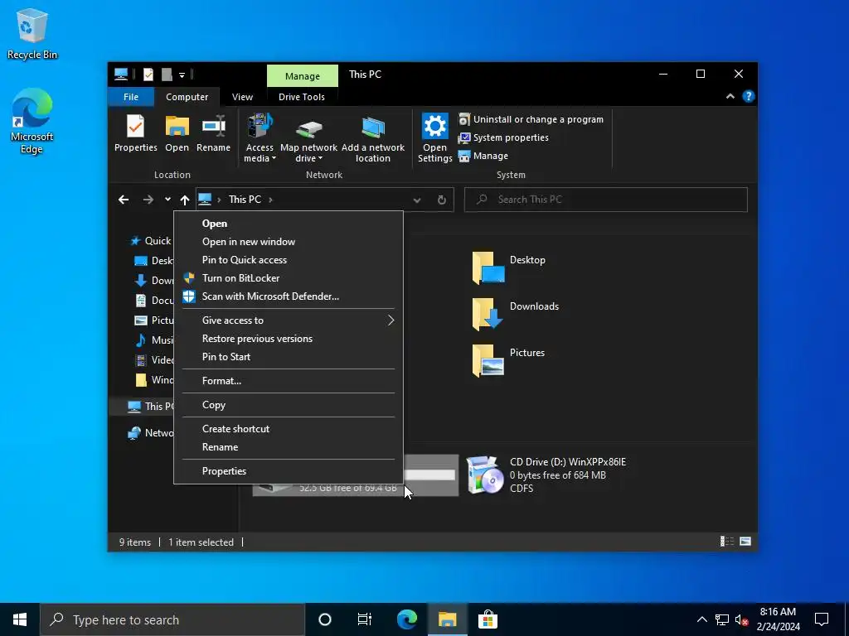This screenshot has height=636, width=849.
Task: Click the Search This PC field
Action: (606, 200)
